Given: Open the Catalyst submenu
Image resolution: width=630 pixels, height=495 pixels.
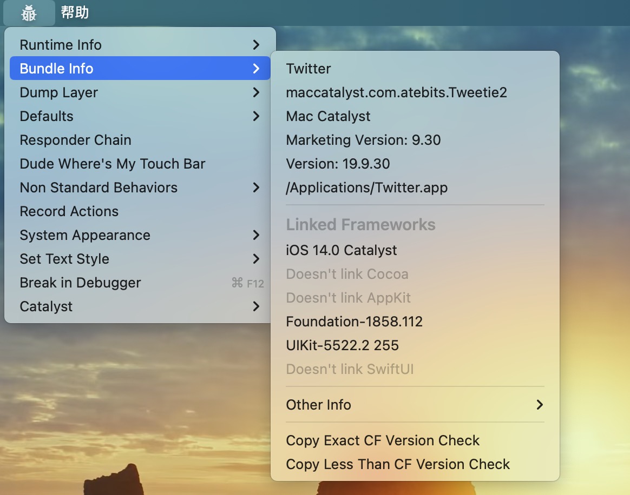Looking at the screenshot, I should coord(140,306).
